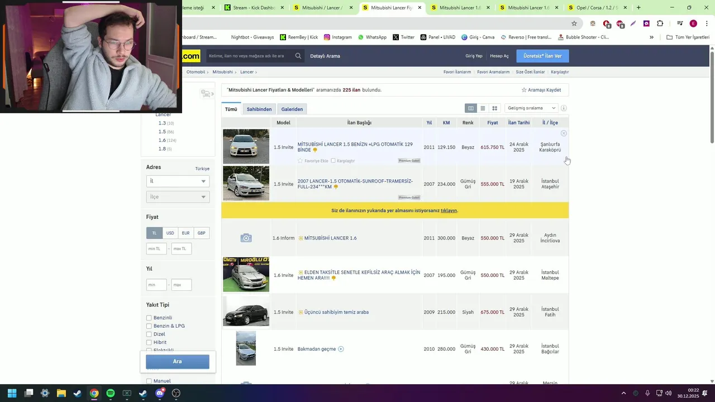Open File Explorer from the taskbar

click(x=61, y=393)
